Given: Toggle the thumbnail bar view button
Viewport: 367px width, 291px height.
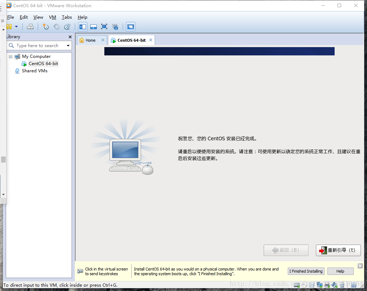Looking at the screenshot, I should coord(94,27).
